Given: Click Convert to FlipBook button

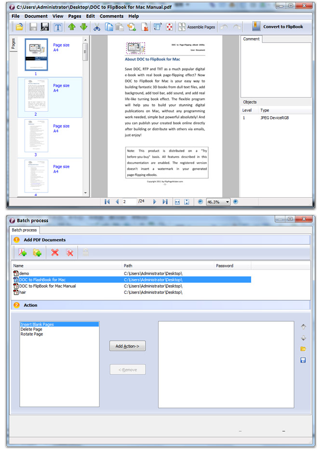Looking at the screenshot, I should 277,27.
